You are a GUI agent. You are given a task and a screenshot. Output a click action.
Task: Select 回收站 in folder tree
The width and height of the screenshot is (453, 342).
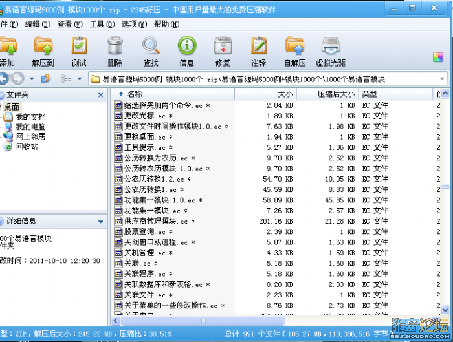point(27,146)
